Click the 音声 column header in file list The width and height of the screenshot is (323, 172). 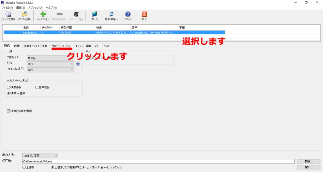tap(154, 27)
